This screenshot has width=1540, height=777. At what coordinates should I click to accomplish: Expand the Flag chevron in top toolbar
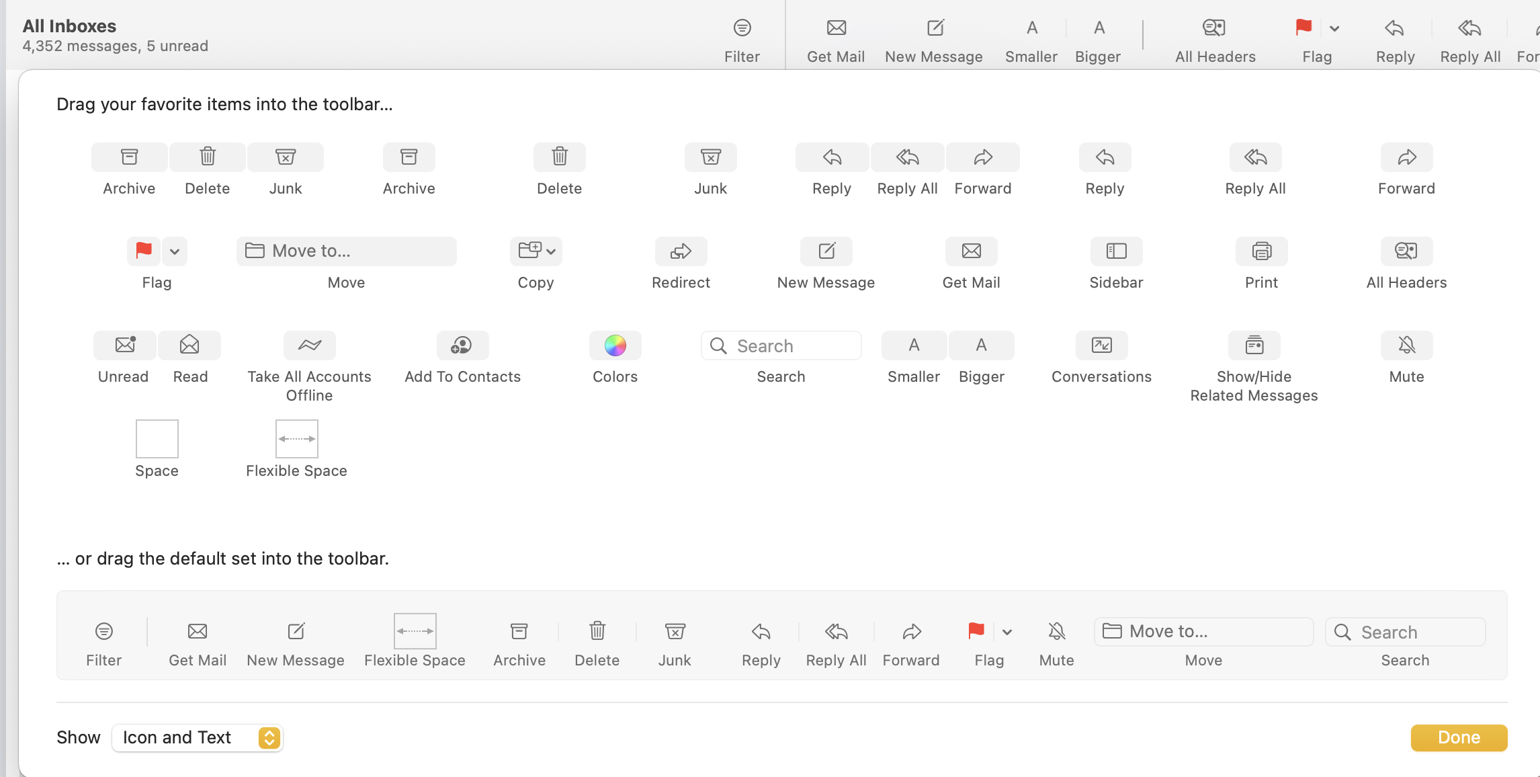tap(1334, 28)
